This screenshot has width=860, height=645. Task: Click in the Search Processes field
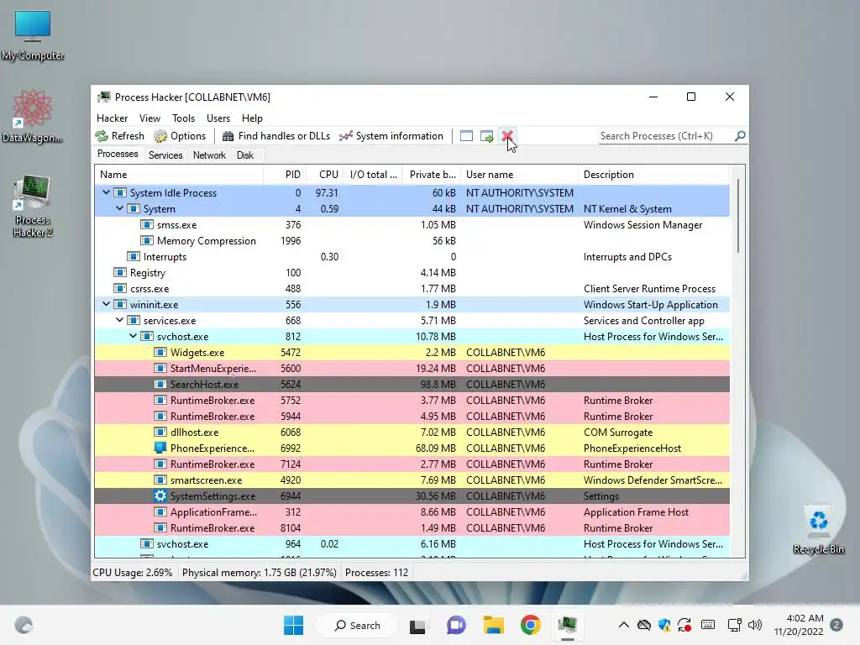(666, 136)
